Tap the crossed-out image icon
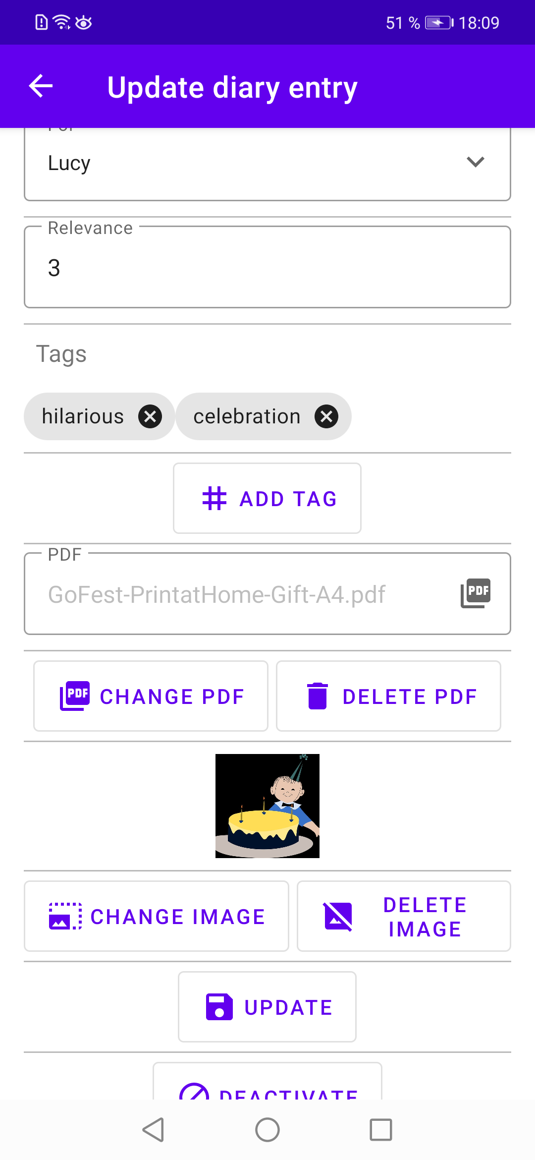 click(338, 917)
